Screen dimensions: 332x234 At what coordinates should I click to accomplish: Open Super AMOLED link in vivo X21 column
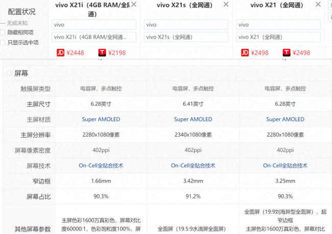coord(285,119)
